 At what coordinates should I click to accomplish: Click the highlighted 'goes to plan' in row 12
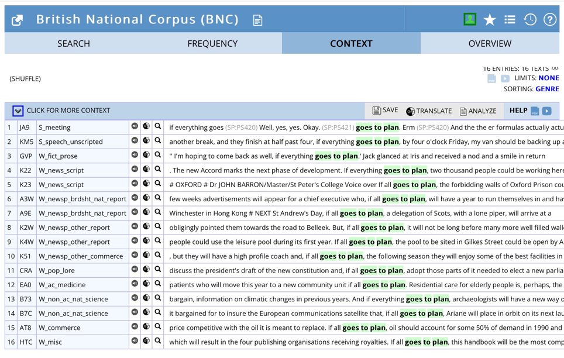pyautogui.click(x=384, y=285)
